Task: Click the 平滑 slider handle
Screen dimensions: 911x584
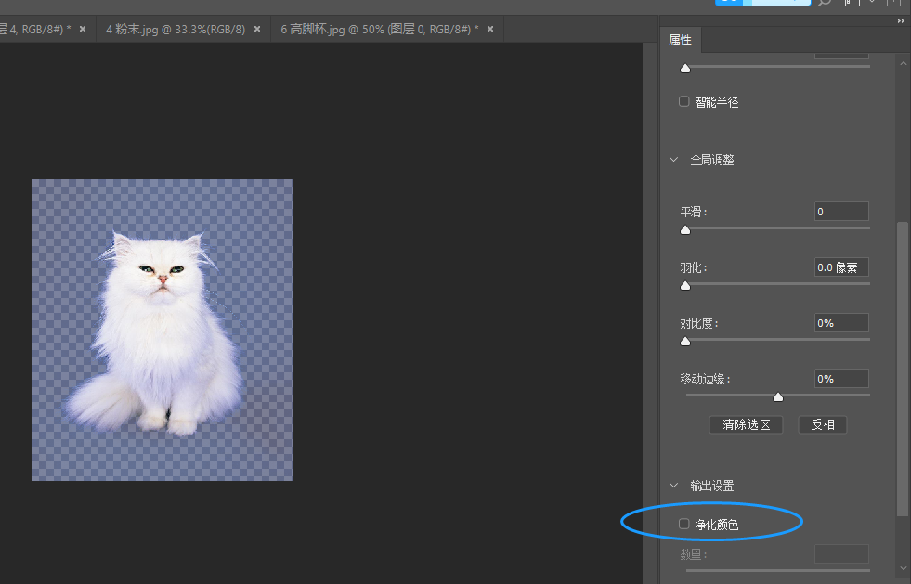Action: click(685, 230)
